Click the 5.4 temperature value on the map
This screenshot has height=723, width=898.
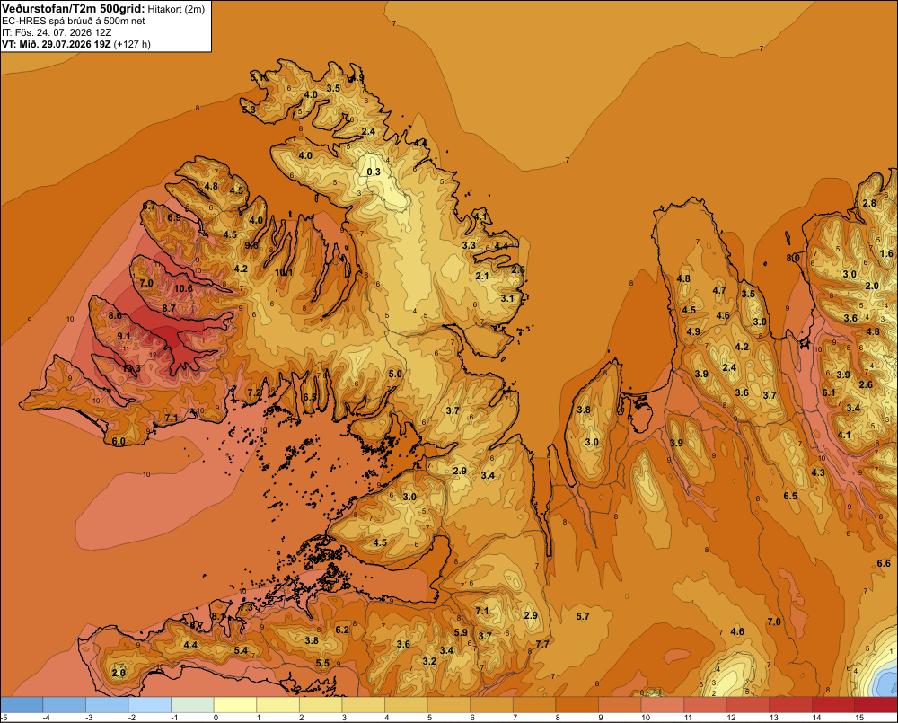[241, 650]
